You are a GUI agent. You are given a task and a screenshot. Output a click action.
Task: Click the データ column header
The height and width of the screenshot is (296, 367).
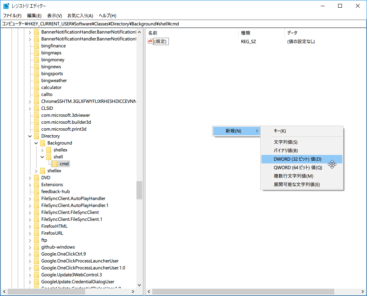point(292,33)
